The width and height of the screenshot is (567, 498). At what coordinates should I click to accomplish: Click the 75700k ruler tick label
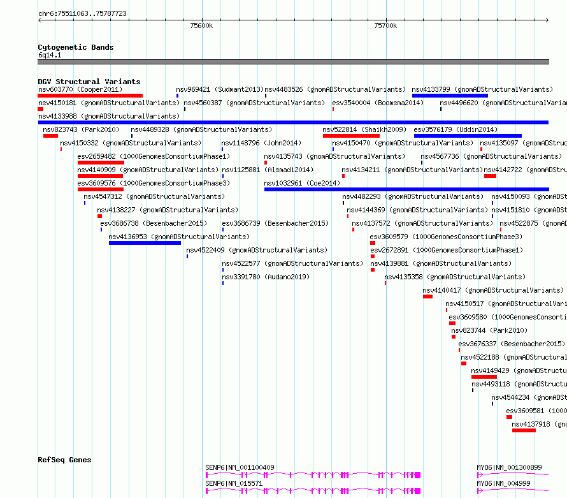[385, 26]
